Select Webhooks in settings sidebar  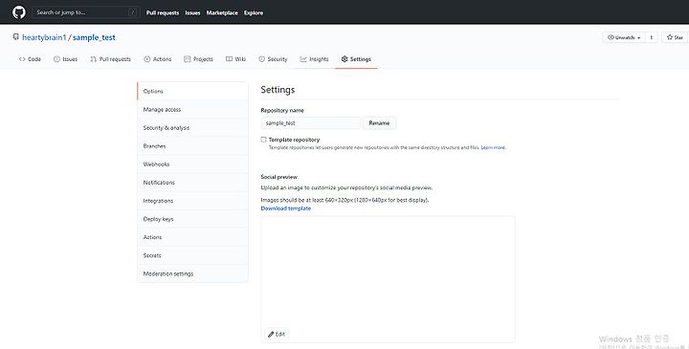(x=192, y=164)
